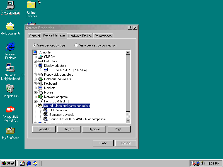Launch Internet Explorer from the quick launch bar

[x=29, y=163]
